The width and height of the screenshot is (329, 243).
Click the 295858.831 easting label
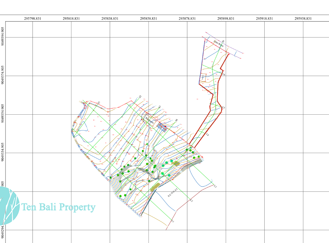click(149, 19)
